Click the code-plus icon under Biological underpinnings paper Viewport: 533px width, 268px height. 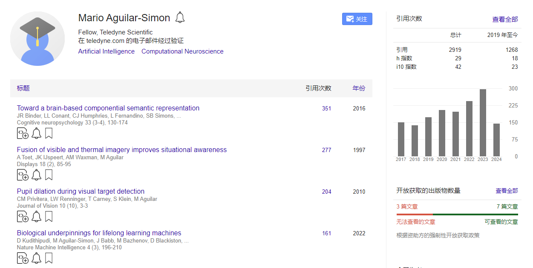[x=23, y=258]
